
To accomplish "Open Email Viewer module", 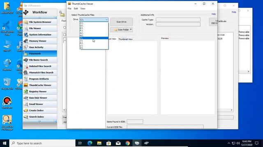I will [x=40, y=104].
